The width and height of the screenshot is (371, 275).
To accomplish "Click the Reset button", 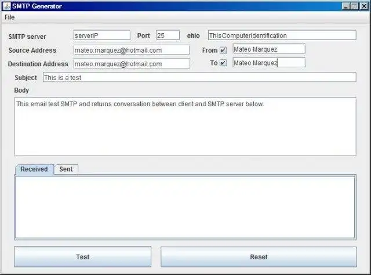I will [x=259, y=257].
